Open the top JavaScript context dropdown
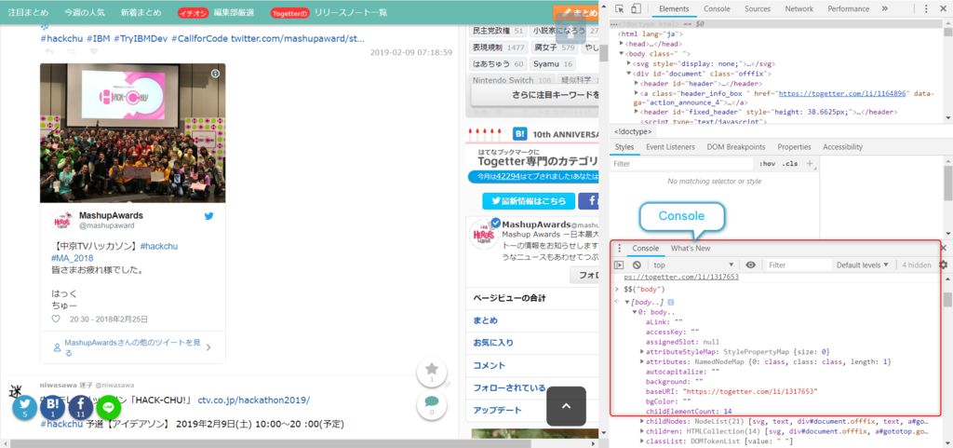The height and width of the screenshot is (448, 953). point(694,265)
